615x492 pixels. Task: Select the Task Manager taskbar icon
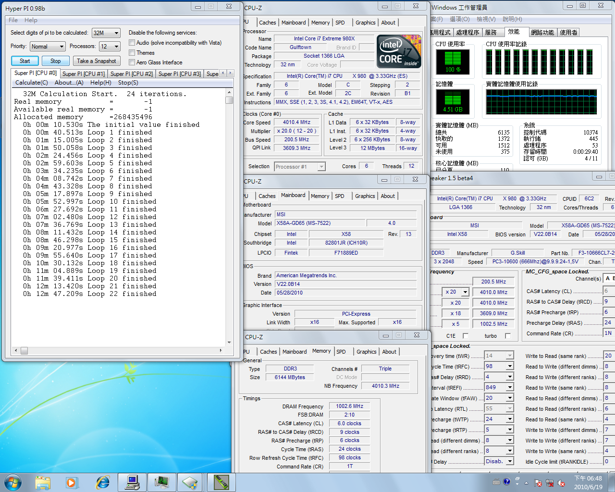162,482
